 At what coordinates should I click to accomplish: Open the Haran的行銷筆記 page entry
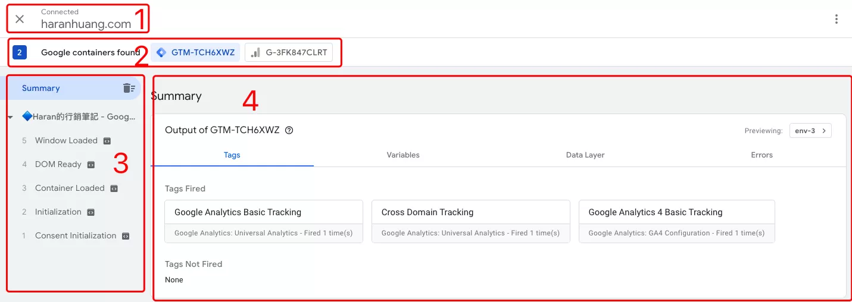pyautogui.click(x=79, y=117)
